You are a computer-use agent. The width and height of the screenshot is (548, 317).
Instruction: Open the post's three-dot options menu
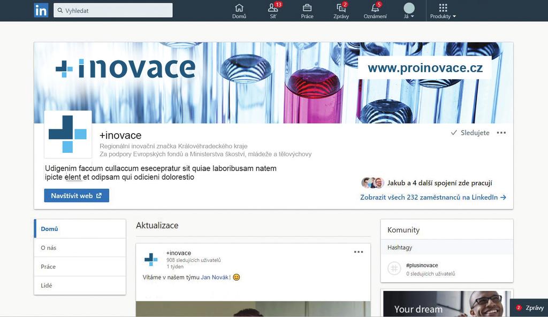[x=359, y=252]
